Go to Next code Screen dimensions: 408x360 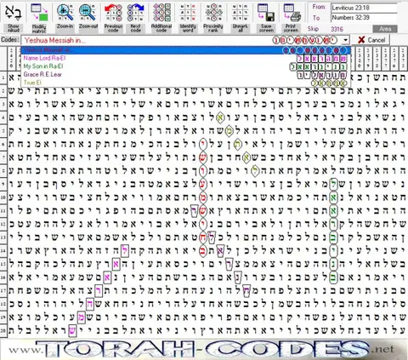coord(136,17)
